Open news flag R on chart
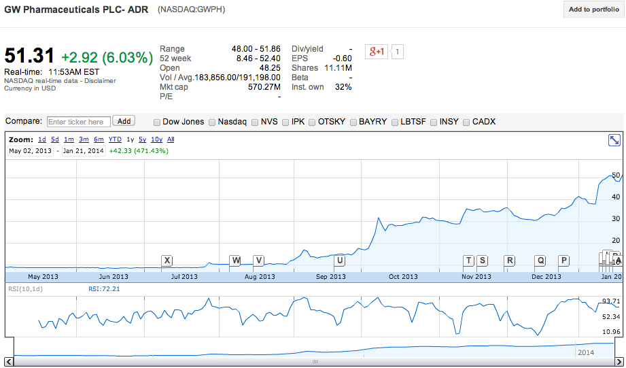 [x=509, y=261]
